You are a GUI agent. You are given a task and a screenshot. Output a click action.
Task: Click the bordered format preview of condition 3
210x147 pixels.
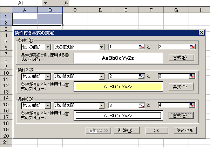point(118,116)
